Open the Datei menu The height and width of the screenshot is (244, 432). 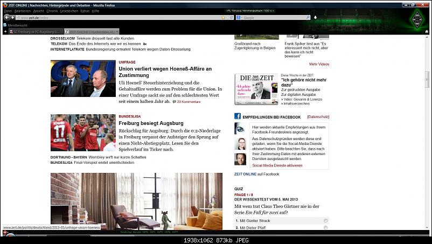(8, 11)
